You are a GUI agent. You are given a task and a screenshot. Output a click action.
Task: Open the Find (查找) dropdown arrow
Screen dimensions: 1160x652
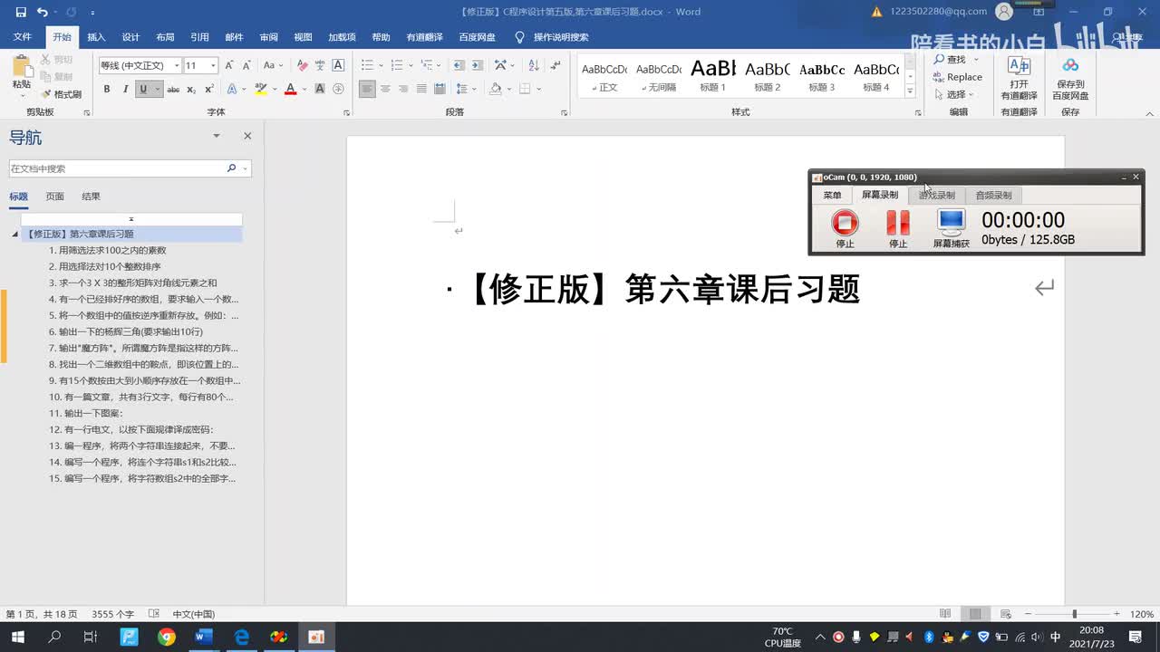tap(975, 60)
